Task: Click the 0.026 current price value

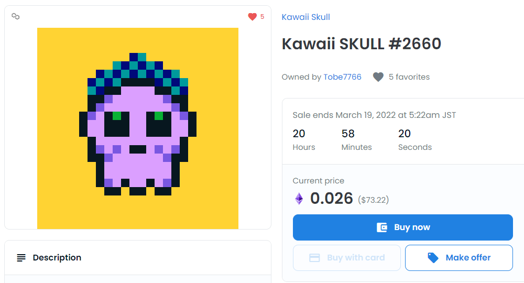Action: pos(332,199)
